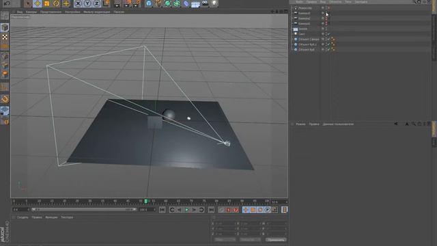Toggle the X axis lock

pyautogui.click(x=78, y=3)
